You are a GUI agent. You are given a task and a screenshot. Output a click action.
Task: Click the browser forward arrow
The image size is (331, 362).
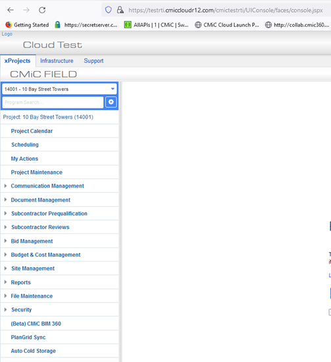click(x=26, y=10)
